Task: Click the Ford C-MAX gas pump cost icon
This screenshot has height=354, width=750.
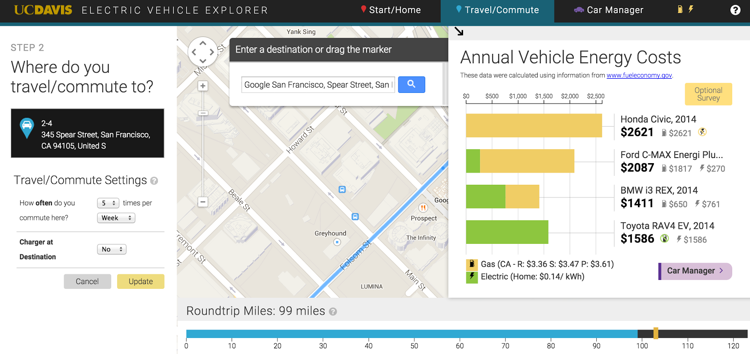Action: (664, 169)
